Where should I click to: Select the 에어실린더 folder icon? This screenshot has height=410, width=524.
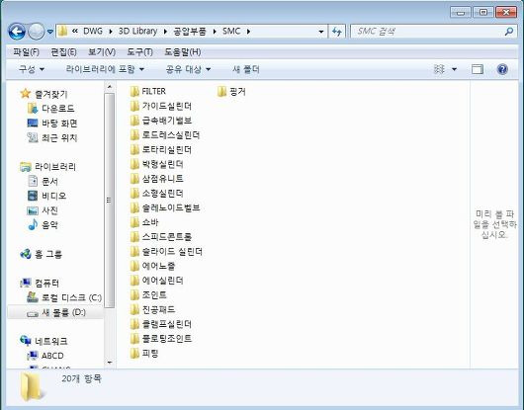coord(134,281)
